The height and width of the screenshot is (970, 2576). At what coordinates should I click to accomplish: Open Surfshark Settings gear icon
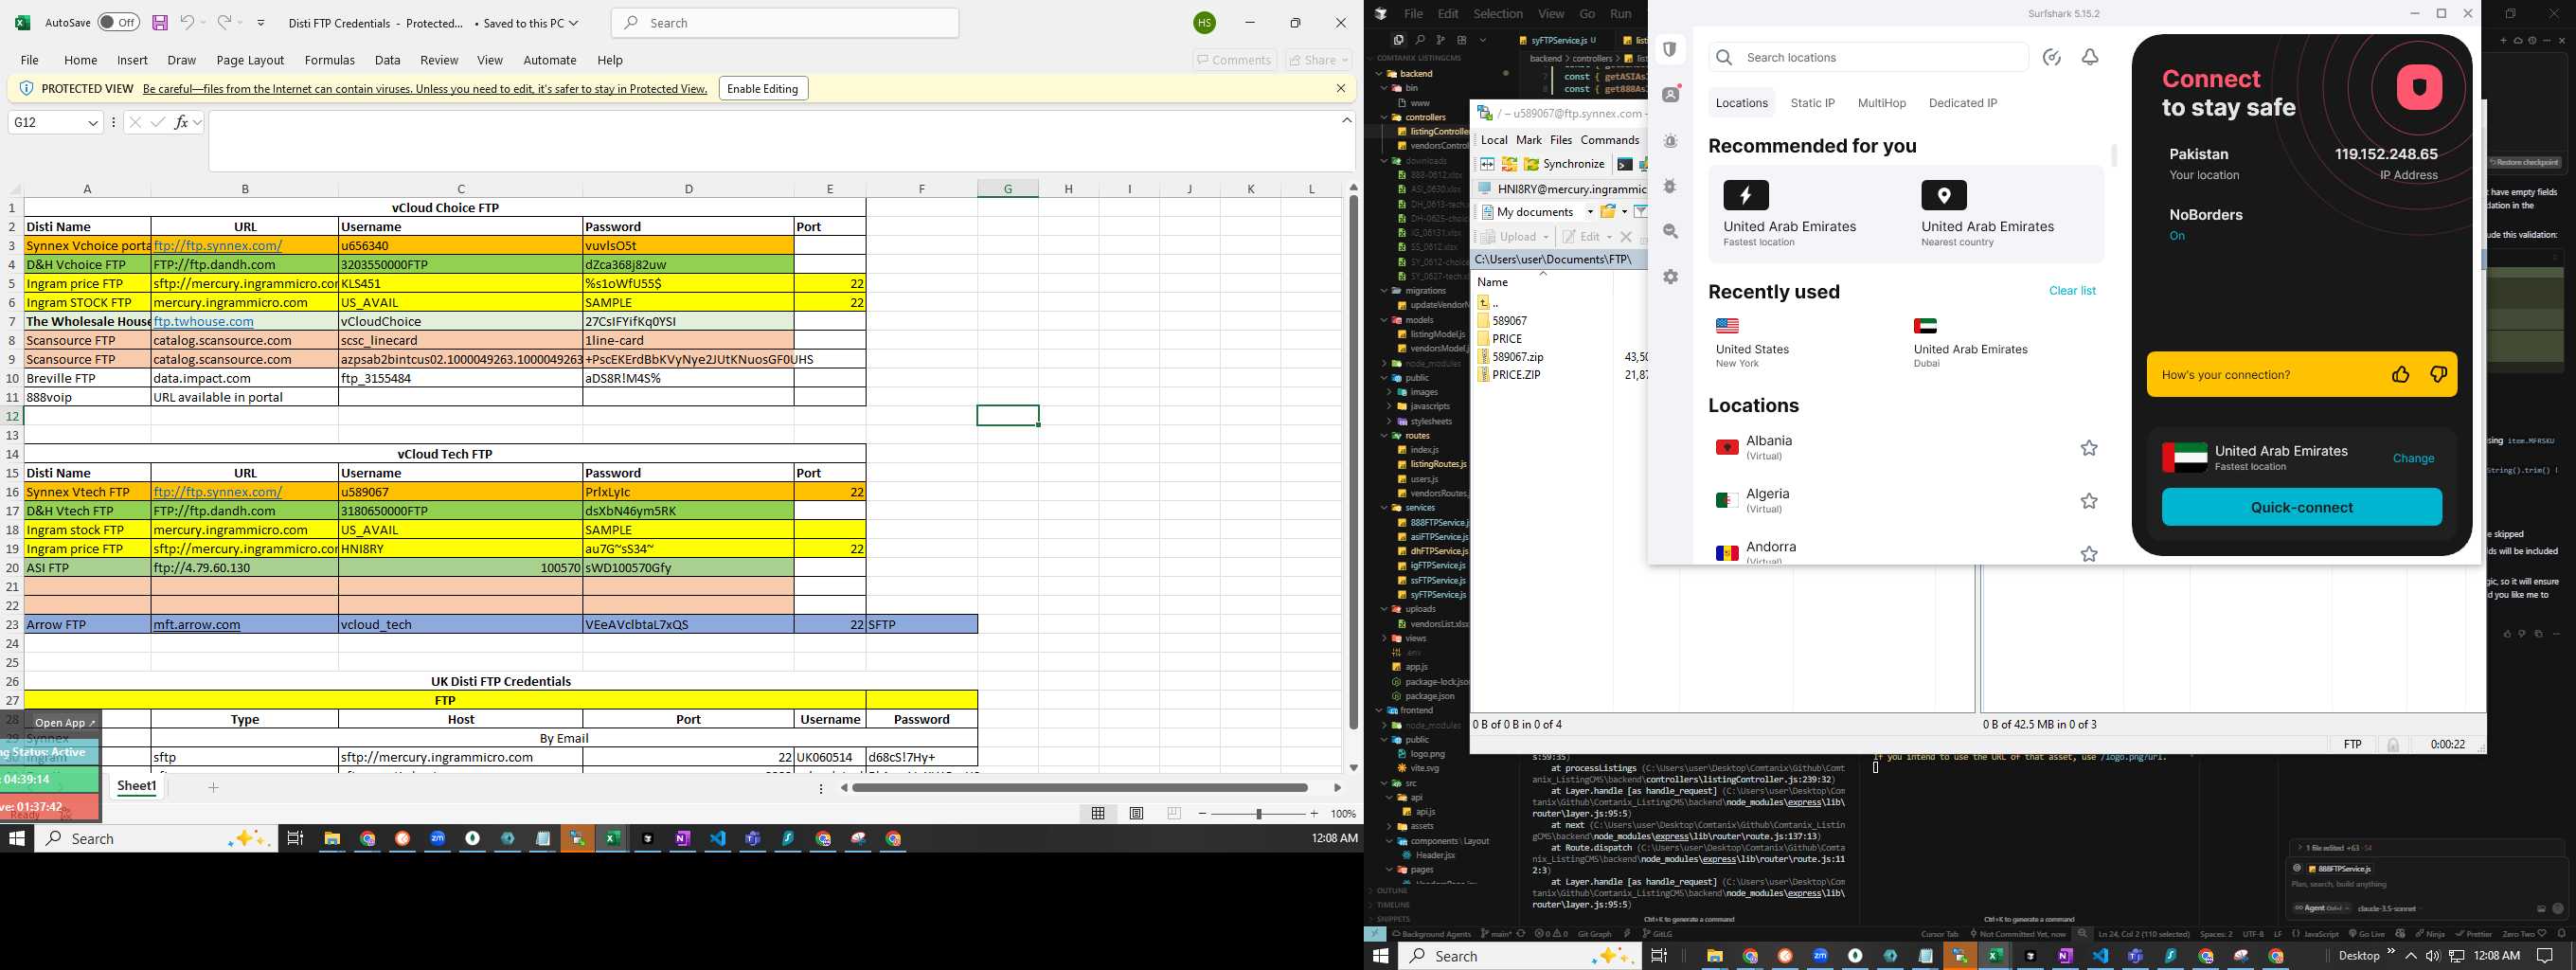[1670, 277]
